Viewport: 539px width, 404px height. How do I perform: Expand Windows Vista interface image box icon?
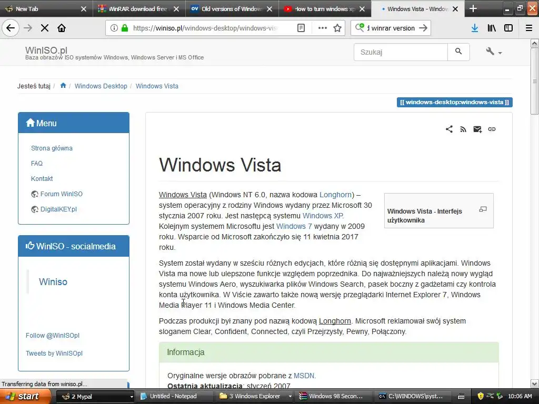(x=483, y=209)
